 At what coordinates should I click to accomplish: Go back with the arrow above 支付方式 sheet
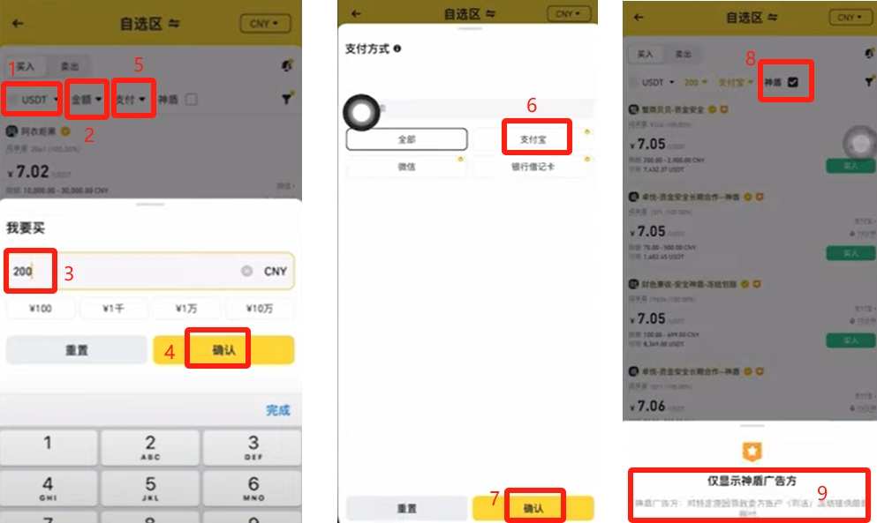click(356, 13)
